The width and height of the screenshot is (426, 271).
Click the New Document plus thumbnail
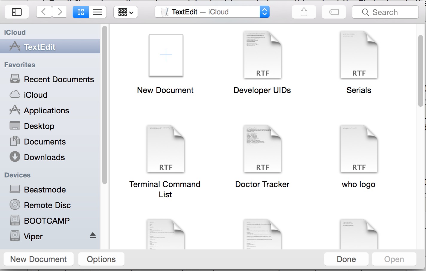tap(166, 55)
